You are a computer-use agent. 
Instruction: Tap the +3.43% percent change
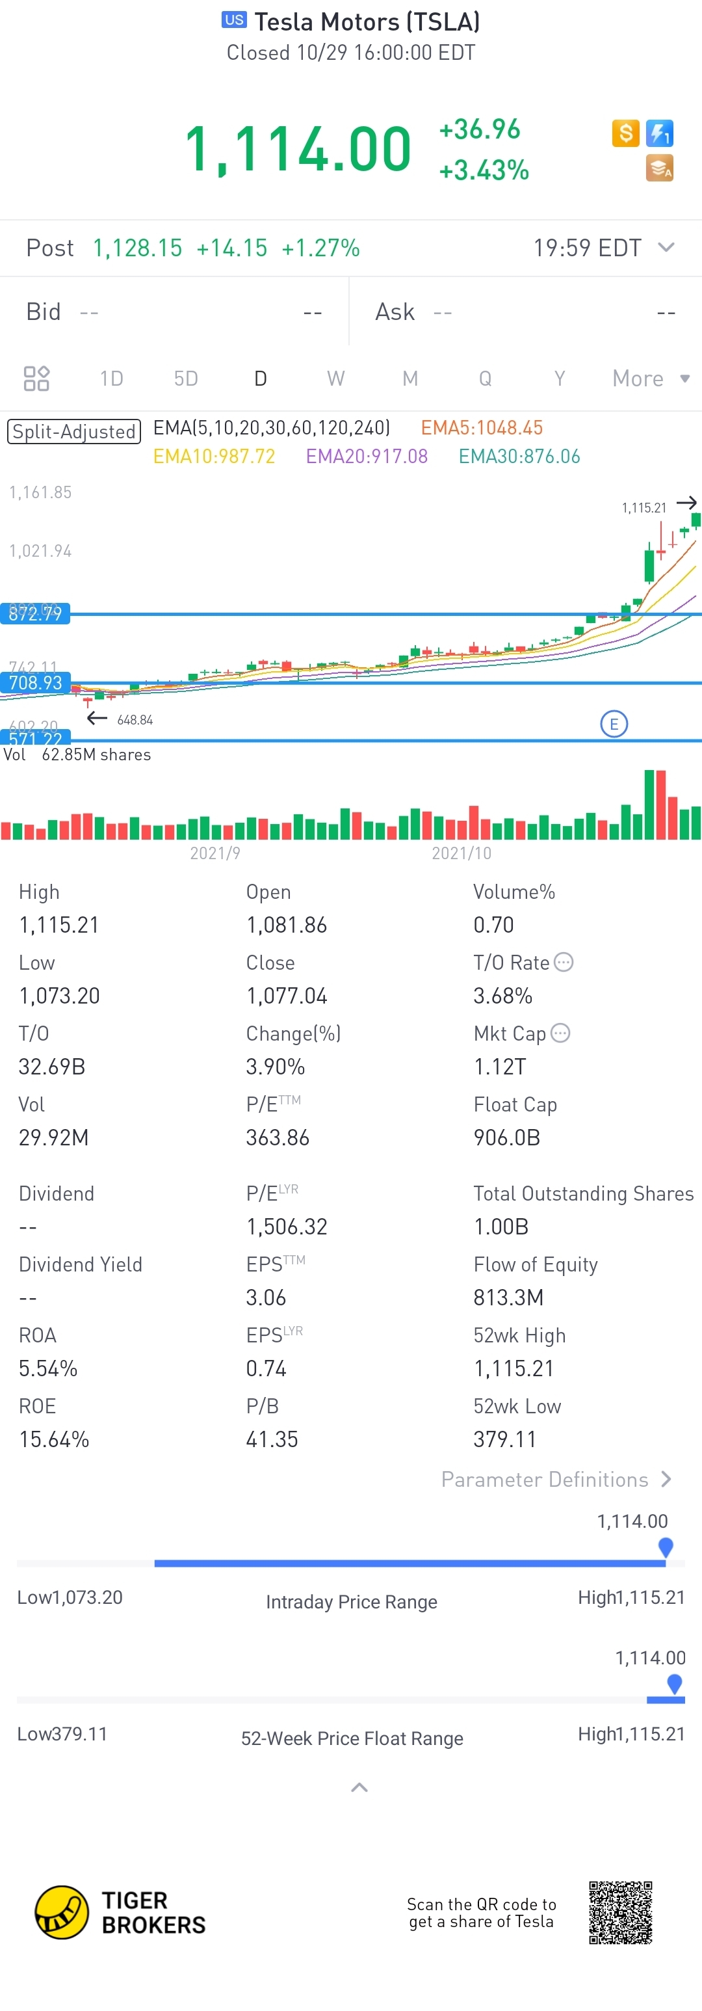click(484, 170)
